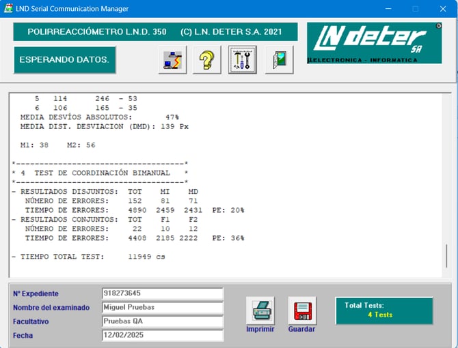Click the Nº Expediente input field
This screenshot has width=458, height=348.
click(162, 293)
